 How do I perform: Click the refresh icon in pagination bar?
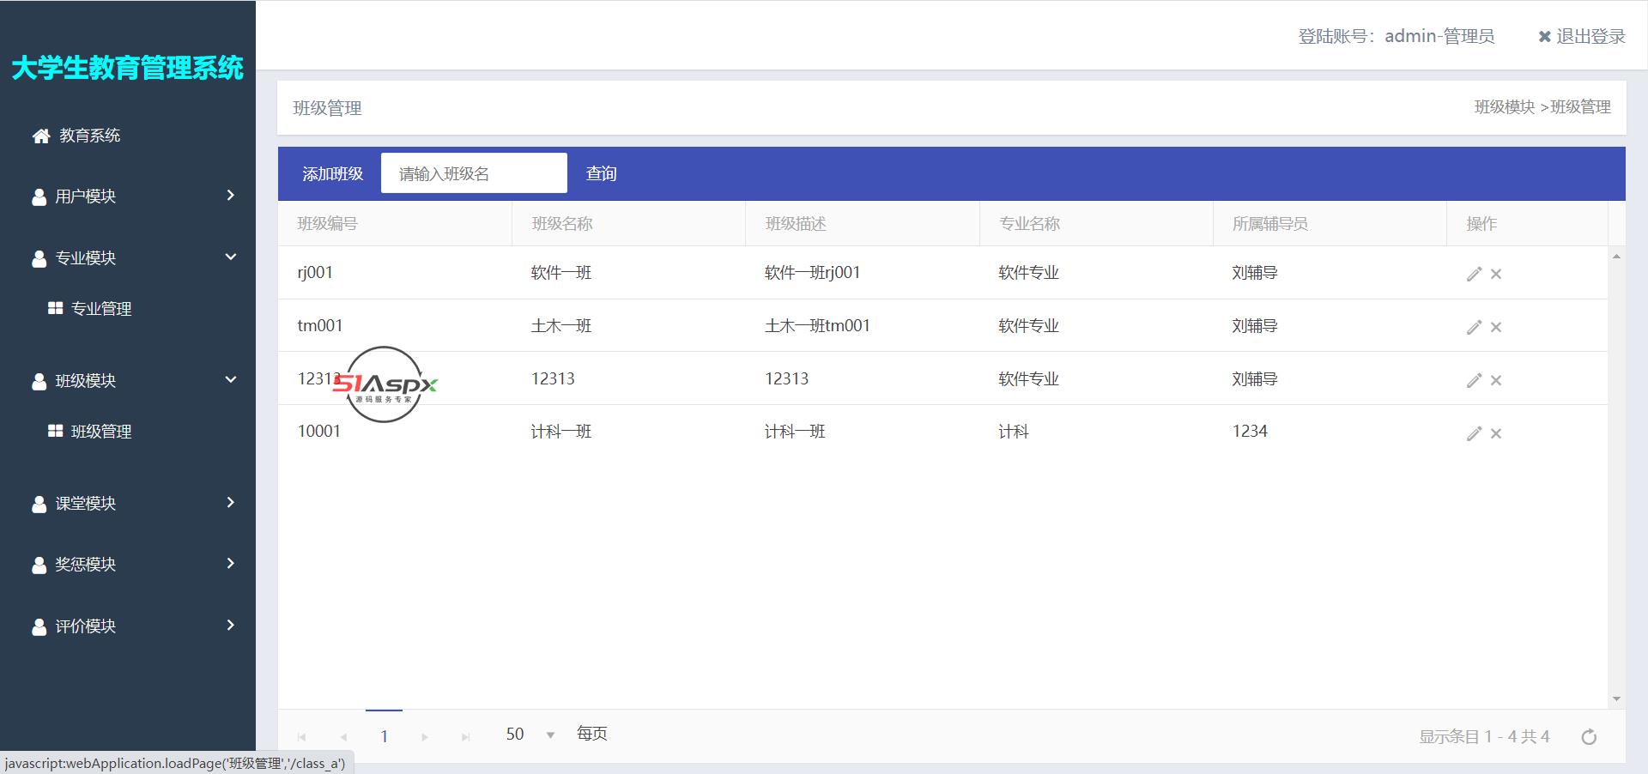pos(1589,736)
